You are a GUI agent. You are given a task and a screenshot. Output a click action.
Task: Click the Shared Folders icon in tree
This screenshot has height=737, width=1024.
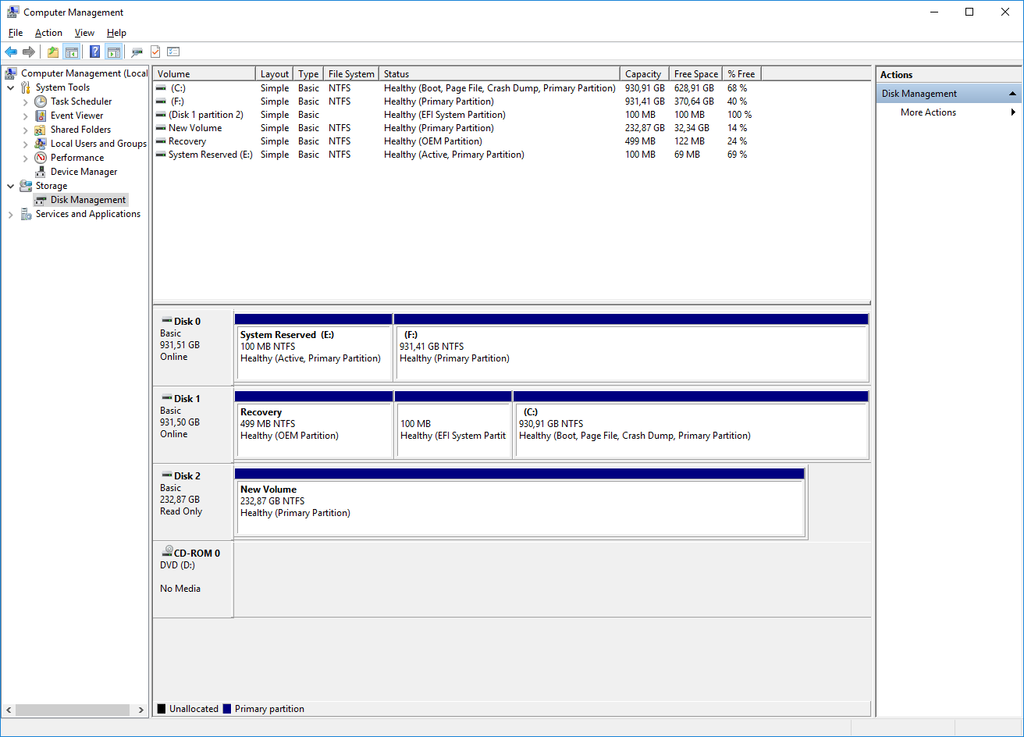click(x=41, y=130)
